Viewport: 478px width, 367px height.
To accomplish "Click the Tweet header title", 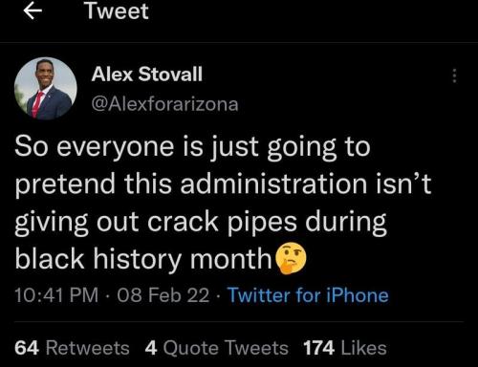I will pos(117,11).
